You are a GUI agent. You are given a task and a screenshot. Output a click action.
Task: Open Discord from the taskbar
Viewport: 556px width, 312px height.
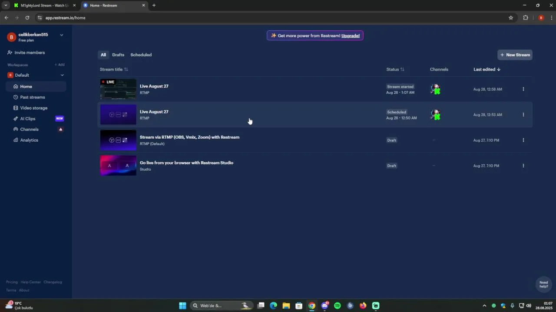click(x=324, y=305)
